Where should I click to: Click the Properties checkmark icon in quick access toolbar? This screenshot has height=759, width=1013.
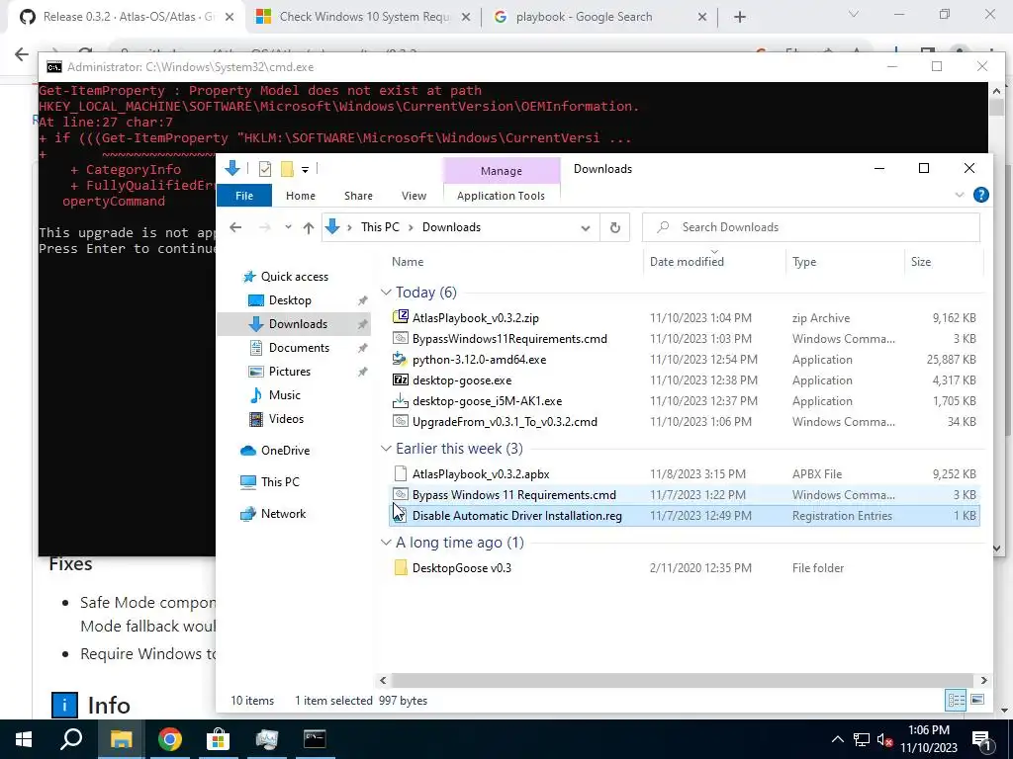coord(265,169)
